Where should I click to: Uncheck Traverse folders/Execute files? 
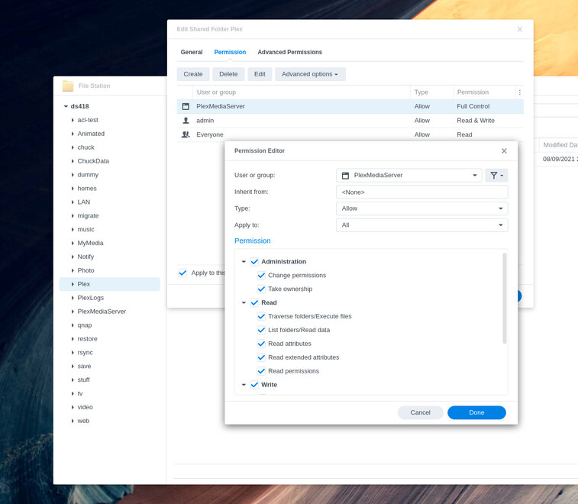click(261, 316)
